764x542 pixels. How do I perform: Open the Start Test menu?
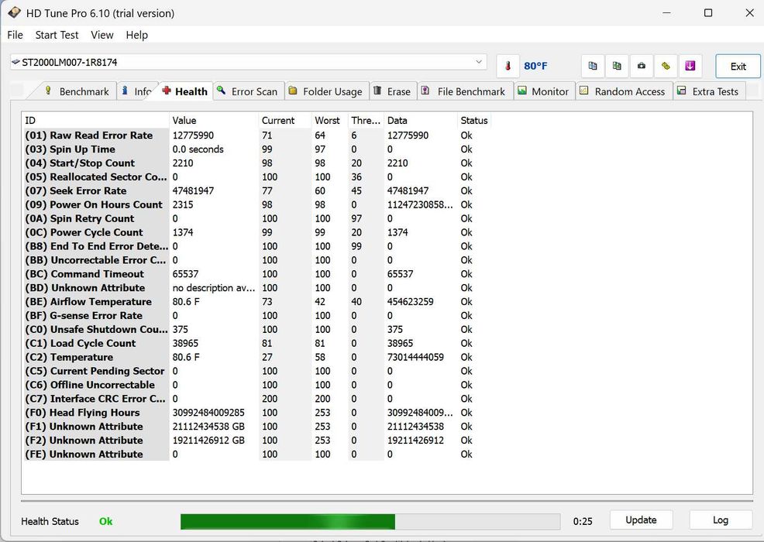pyautogui.click(x=57, y=35)
